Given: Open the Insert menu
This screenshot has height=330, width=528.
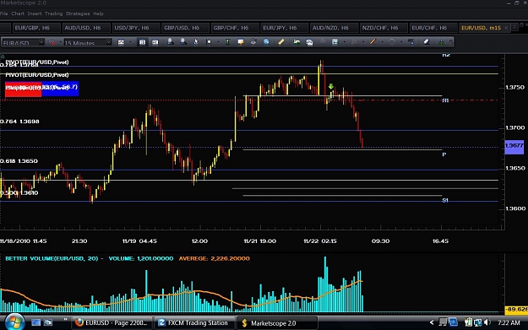Looking at the screenshot, I should (x=35, y=14).
